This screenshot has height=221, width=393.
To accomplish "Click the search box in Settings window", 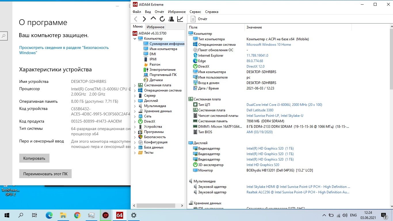I will [x=3, y=36].
